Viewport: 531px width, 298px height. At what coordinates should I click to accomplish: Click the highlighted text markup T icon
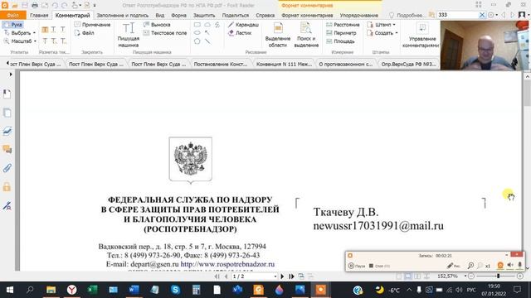pos(45,30)
